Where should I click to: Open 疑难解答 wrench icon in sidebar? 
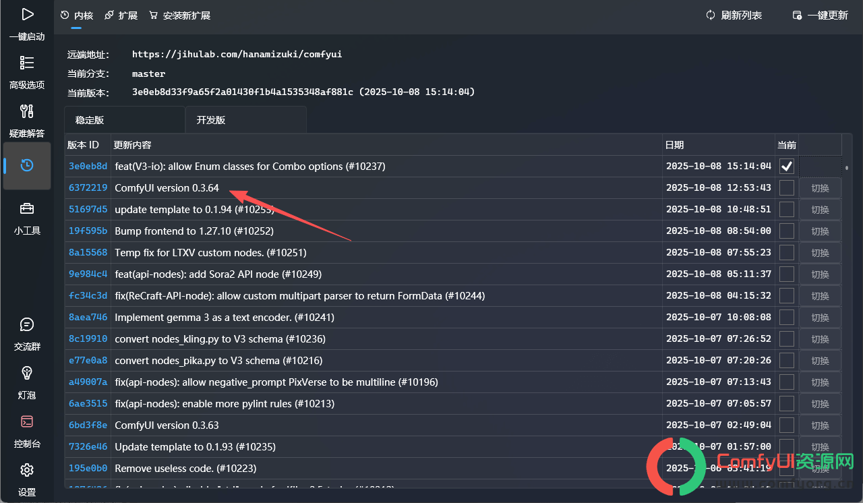[27, 111]
